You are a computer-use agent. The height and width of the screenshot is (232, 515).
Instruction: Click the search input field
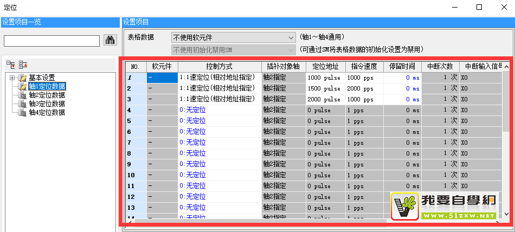51,41
